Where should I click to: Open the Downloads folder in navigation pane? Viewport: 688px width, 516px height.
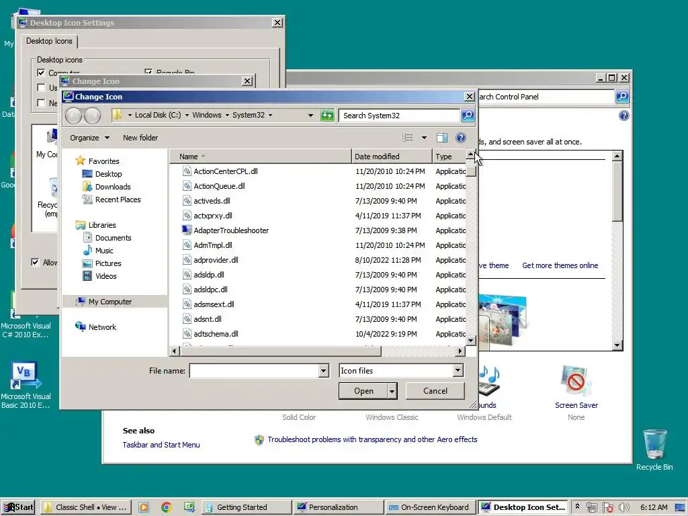(113, 187)
